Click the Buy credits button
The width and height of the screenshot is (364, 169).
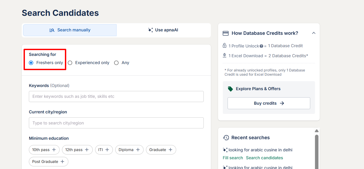(269, 103)
